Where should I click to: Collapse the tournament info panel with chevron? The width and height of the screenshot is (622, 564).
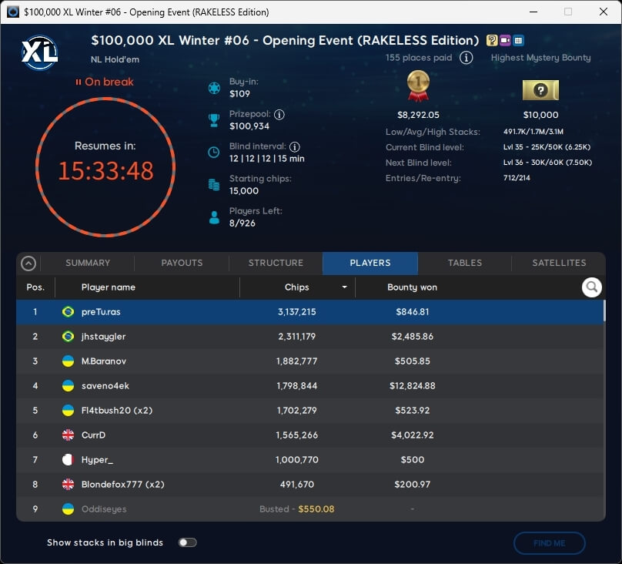[28, 264]
